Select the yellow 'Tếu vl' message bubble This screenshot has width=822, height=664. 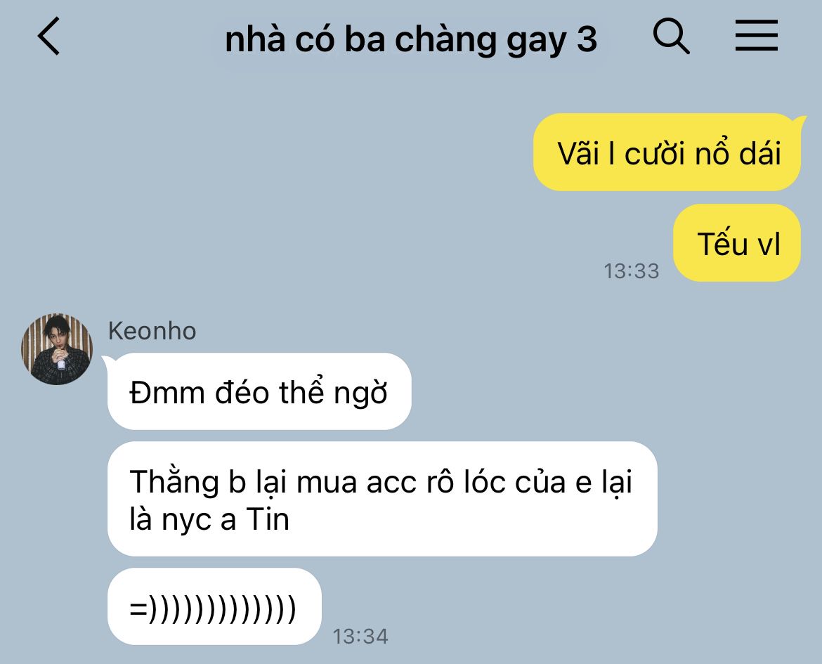point(737,243)
